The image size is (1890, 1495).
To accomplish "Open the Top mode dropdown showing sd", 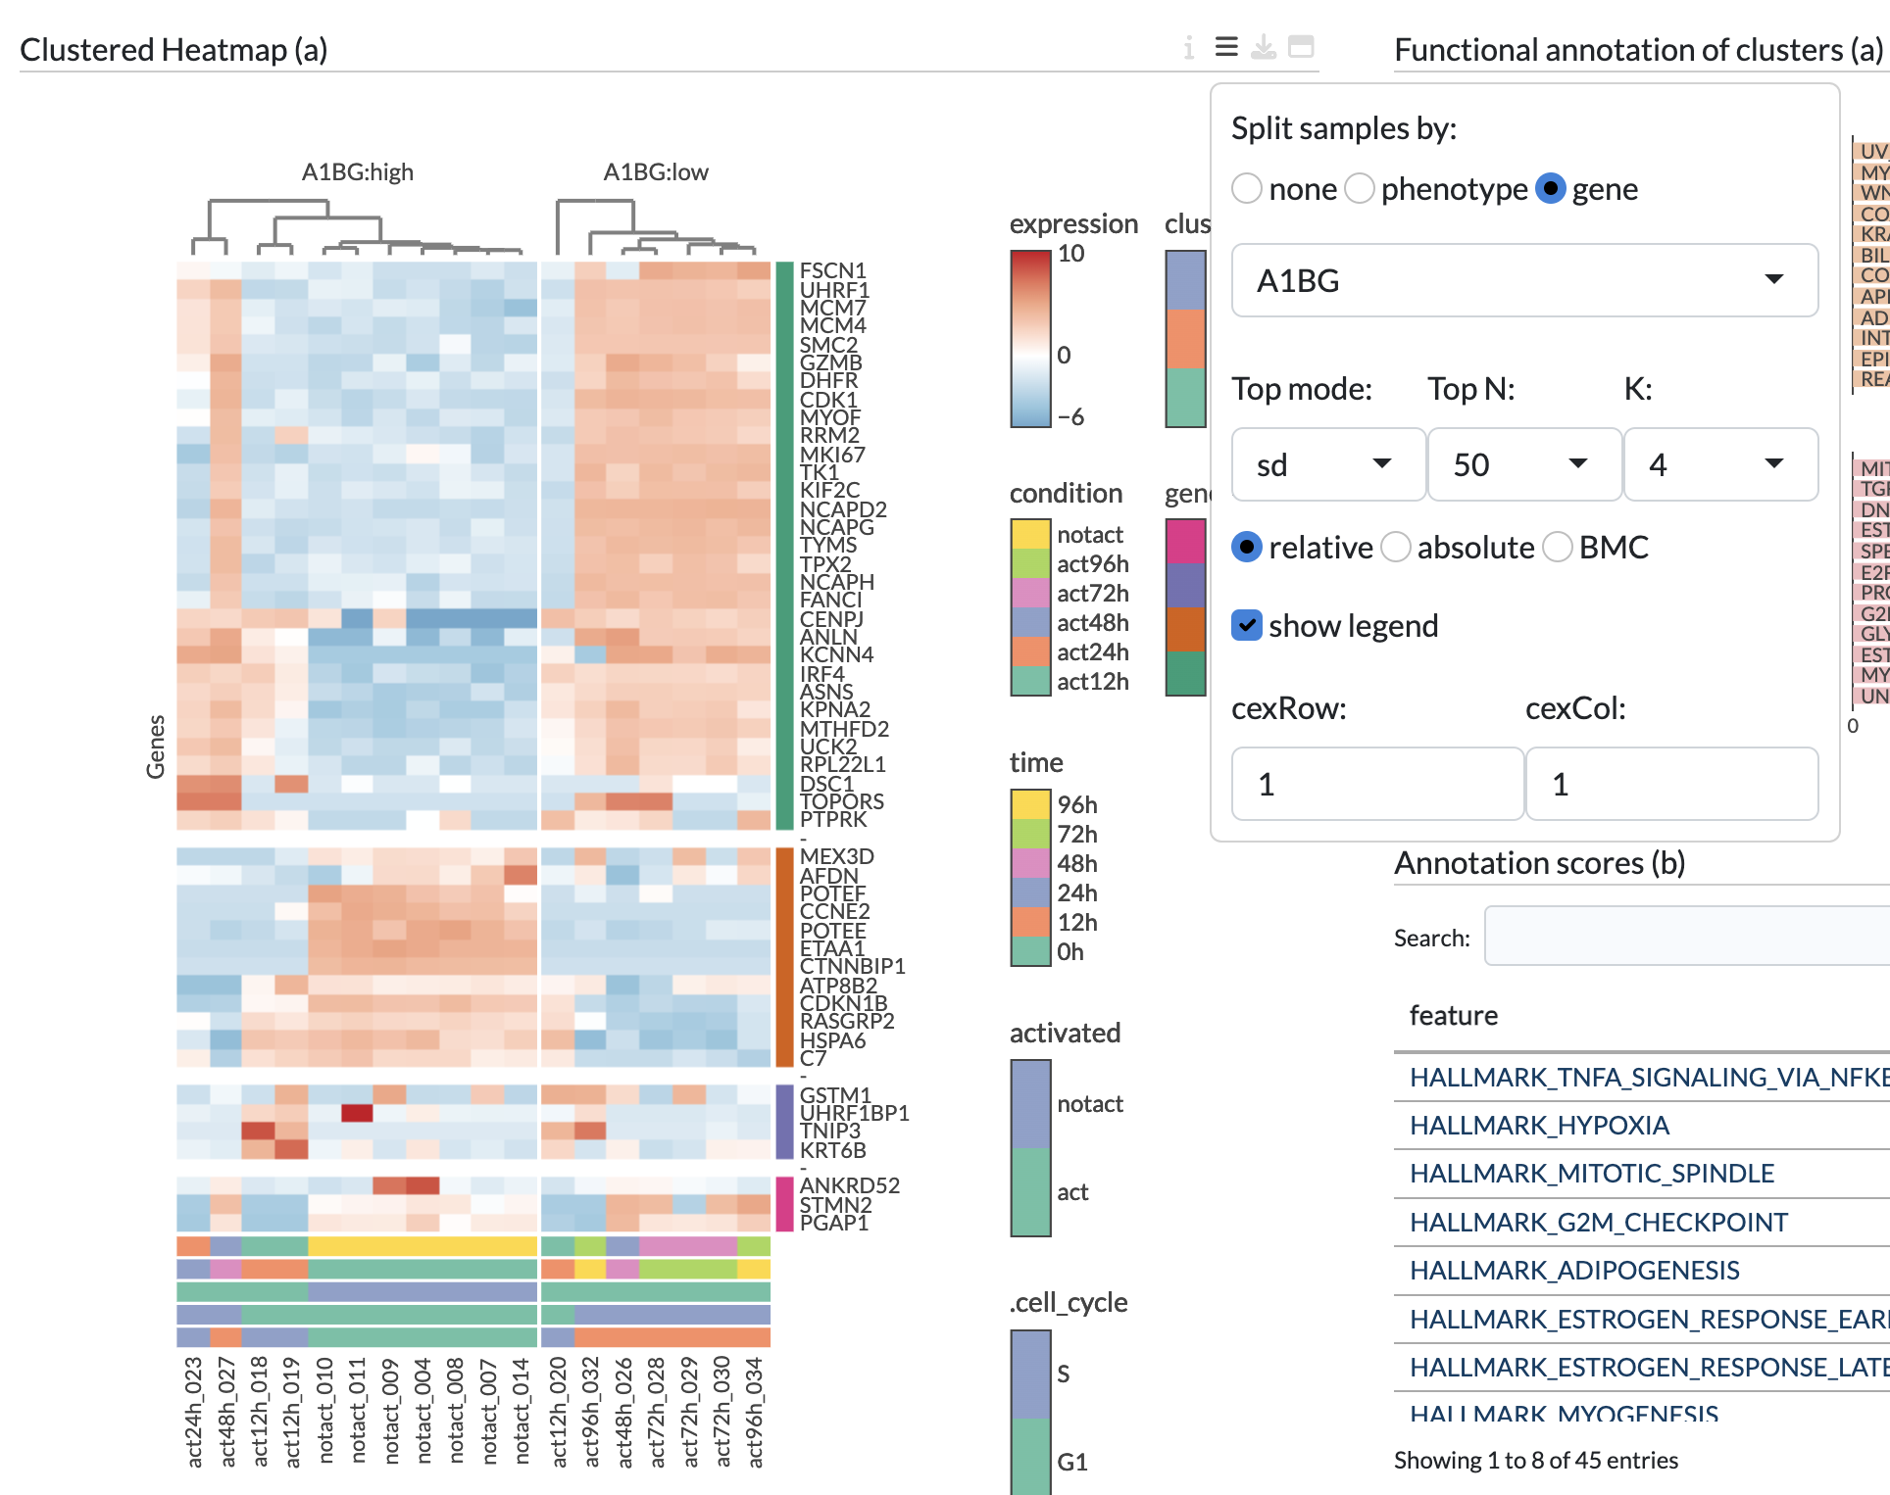I will 1328,464.
